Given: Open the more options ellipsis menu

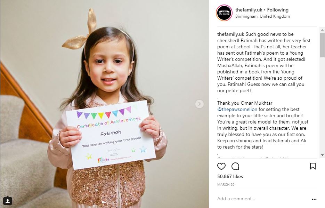Looking at the screenshot, I should (x=314, y=199).
